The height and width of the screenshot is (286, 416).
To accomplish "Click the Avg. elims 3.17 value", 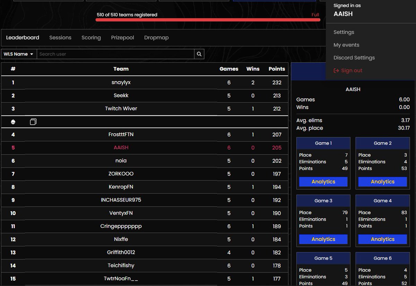I will coord(405,120).
